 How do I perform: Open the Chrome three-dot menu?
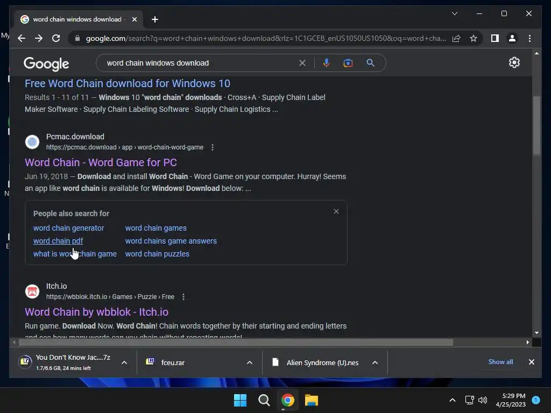[x=529, y=38]
